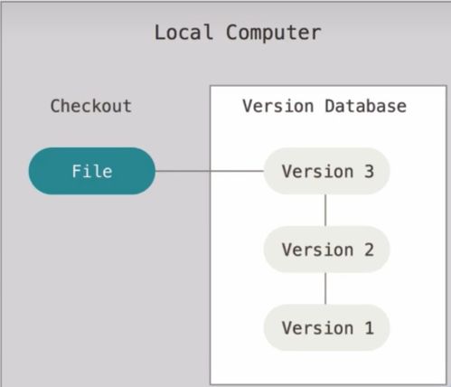Click the digit 1 in Version 1

370,327
